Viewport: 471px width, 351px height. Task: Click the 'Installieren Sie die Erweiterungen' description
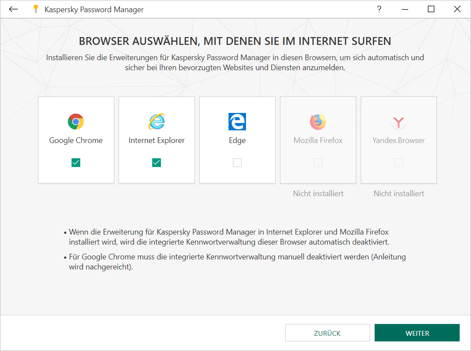click(x=235, y=62)
